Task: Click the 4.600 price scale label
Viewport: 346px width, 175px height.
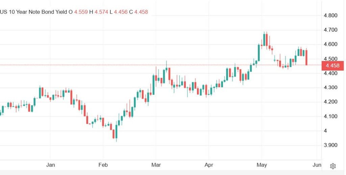Action: tap(330, 44)
